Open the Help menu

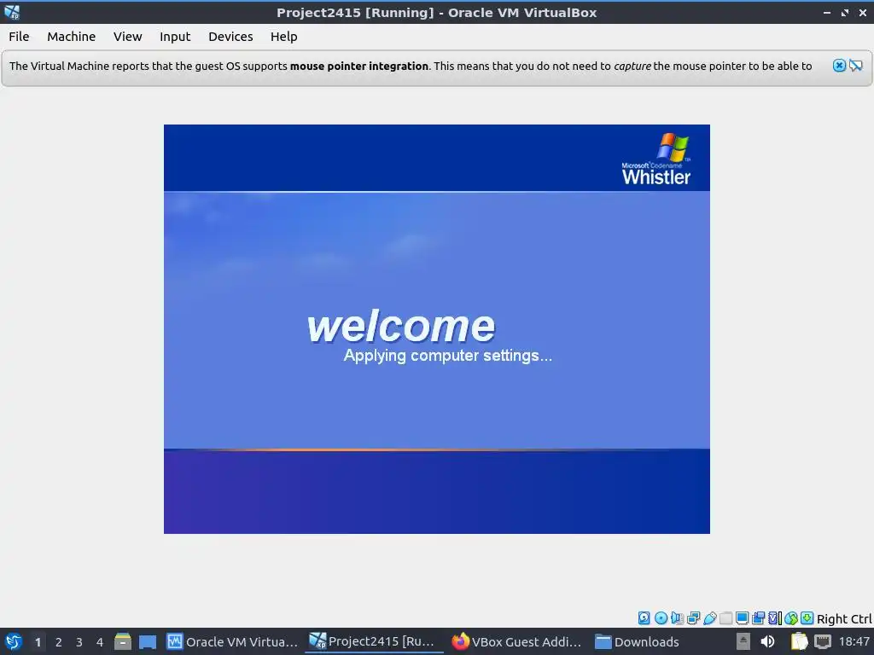[x=283, y=36]
